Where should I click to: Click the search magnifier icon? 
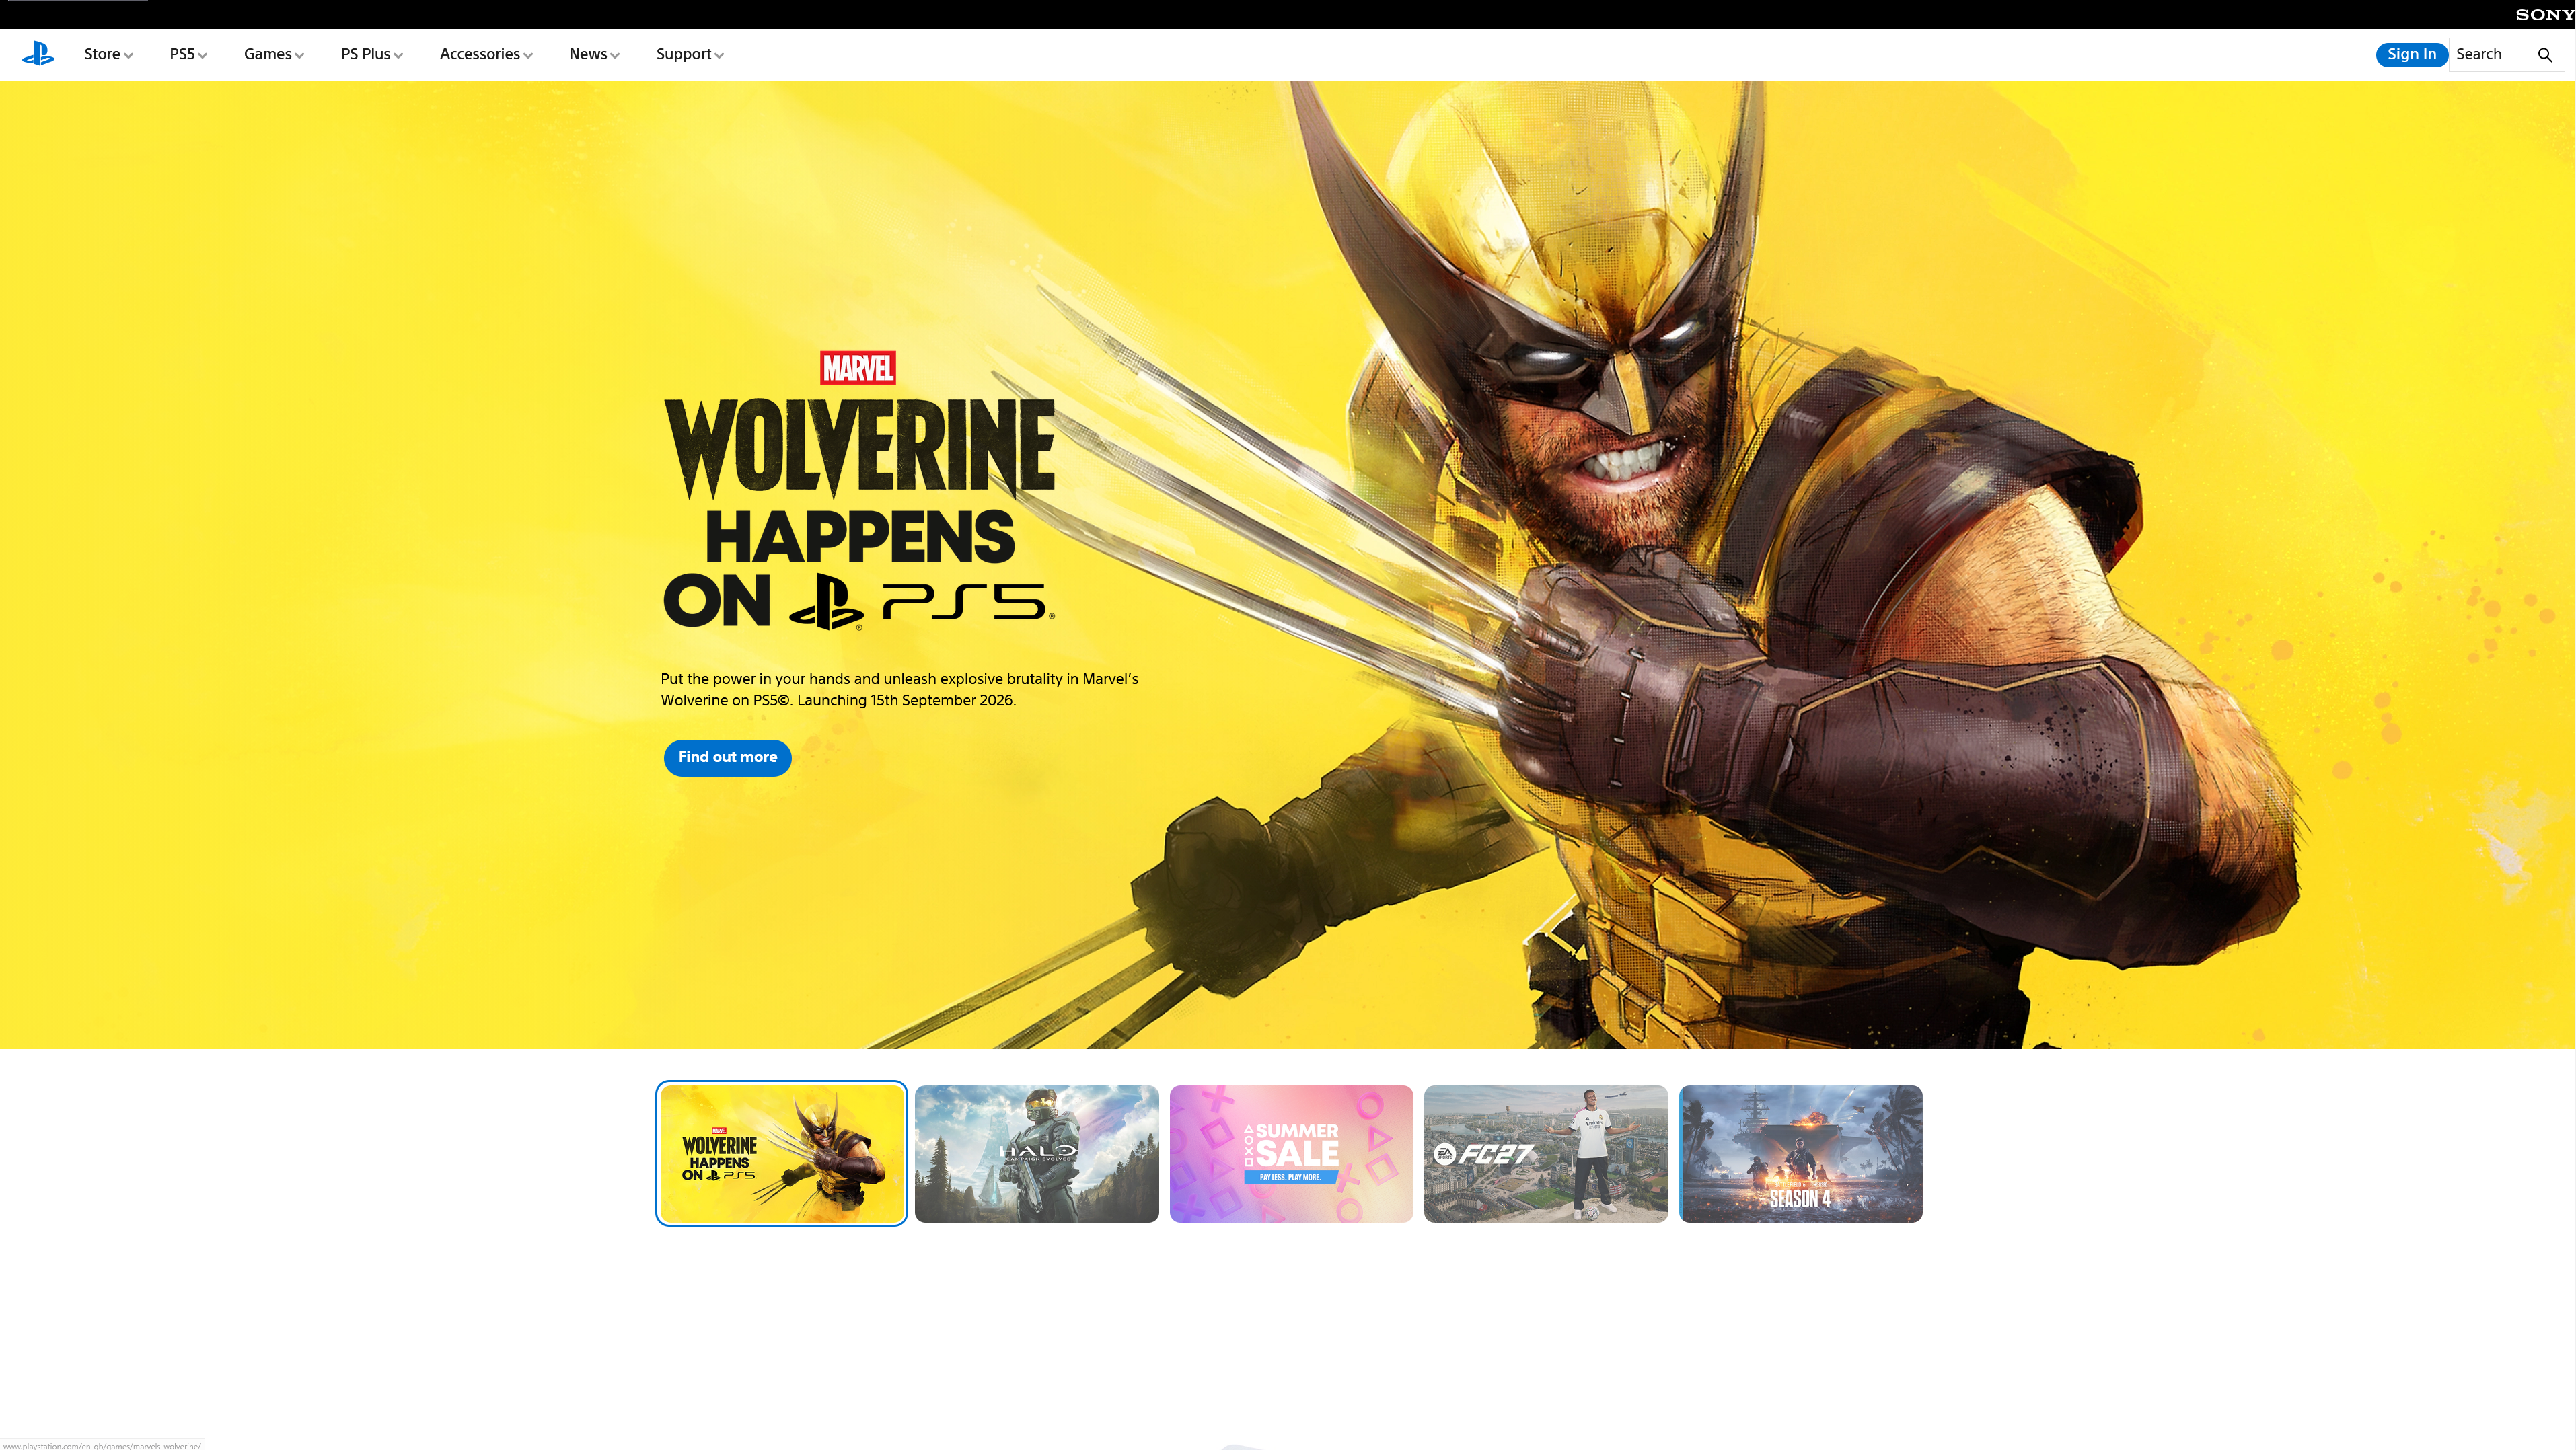(x=2545, y=55)
